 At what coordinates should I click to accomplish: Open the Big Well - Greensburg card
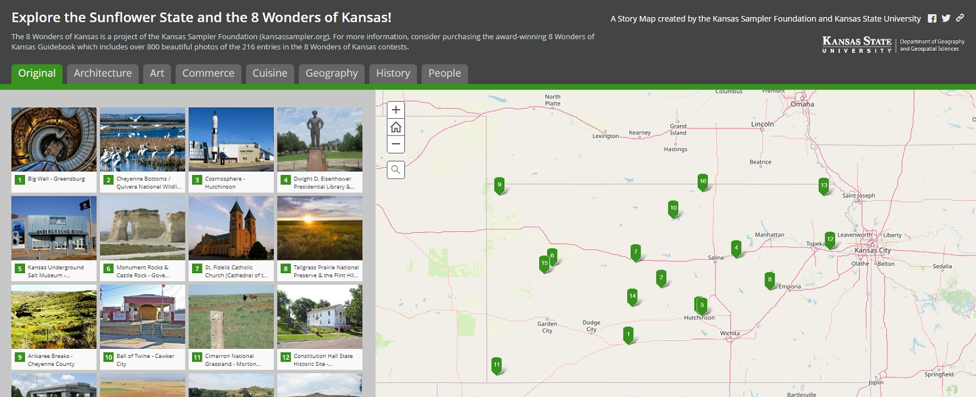54,150
